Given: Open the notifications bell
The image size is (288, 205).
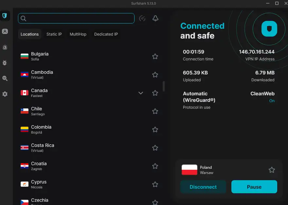Looking at the screenshot, I should [155, 18].
